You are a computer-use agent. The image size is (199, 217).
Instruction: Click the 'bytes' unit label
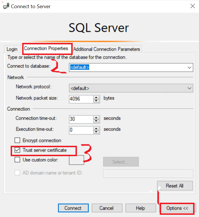click(109, 98)
